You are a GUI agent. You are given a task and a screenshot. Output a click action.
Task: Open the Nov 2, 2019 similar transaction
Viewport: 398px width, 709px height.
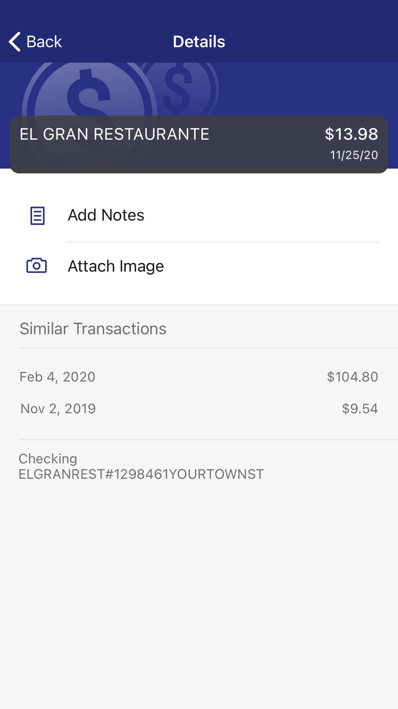pyautogui.click(x=58, y=409)
